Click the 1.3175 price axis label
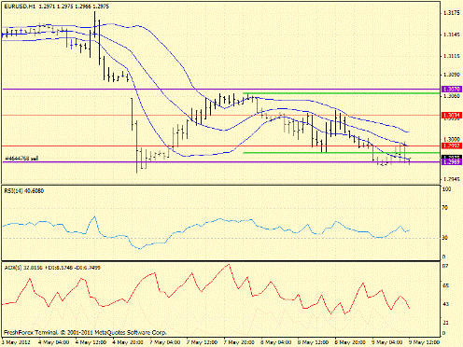The image size is (463, 347). [x=451, y=13]
